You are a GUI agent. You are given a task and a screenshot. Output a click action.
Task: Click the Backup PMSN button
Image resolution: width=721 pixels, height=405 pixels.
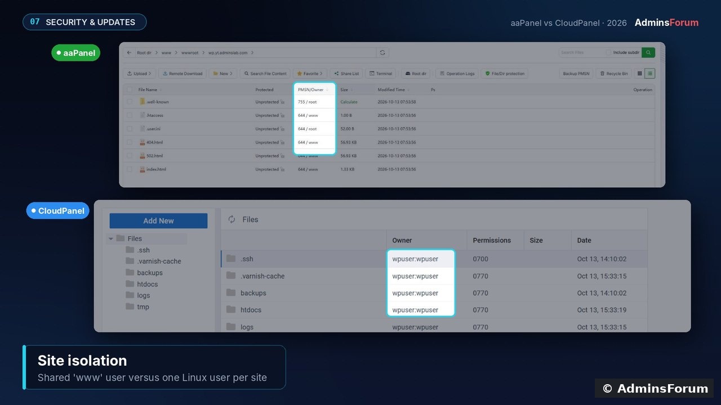click(x=576, y=74)
